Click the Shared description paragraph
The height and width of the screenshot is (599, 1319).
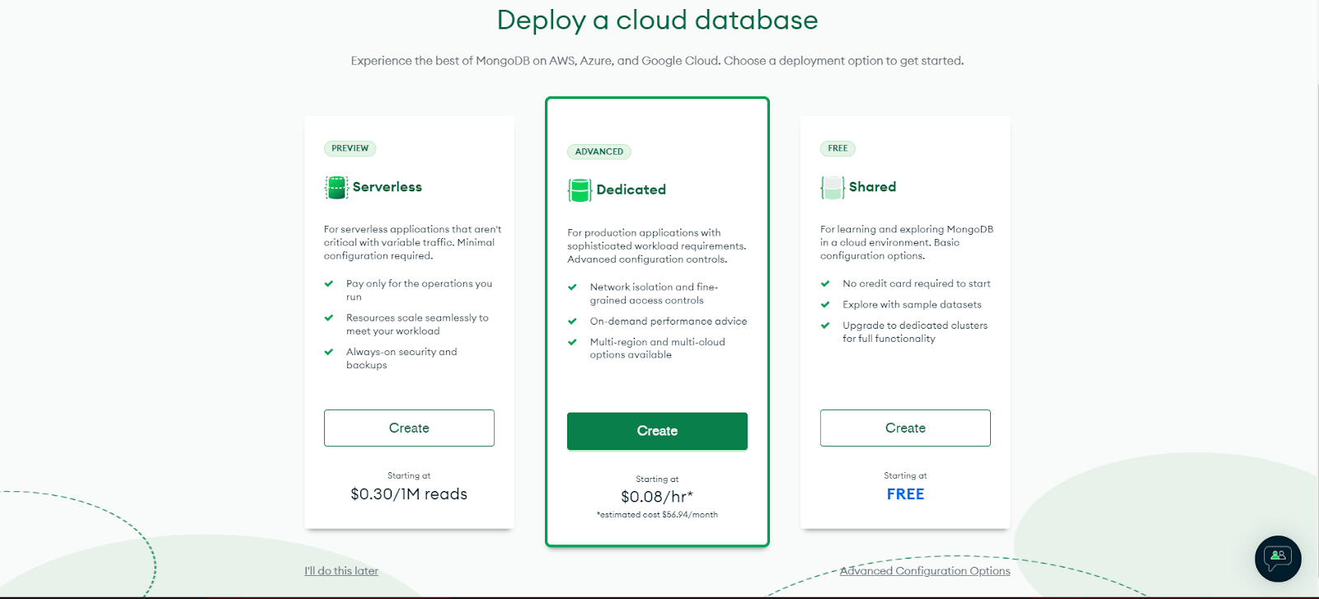pos(906,242)
